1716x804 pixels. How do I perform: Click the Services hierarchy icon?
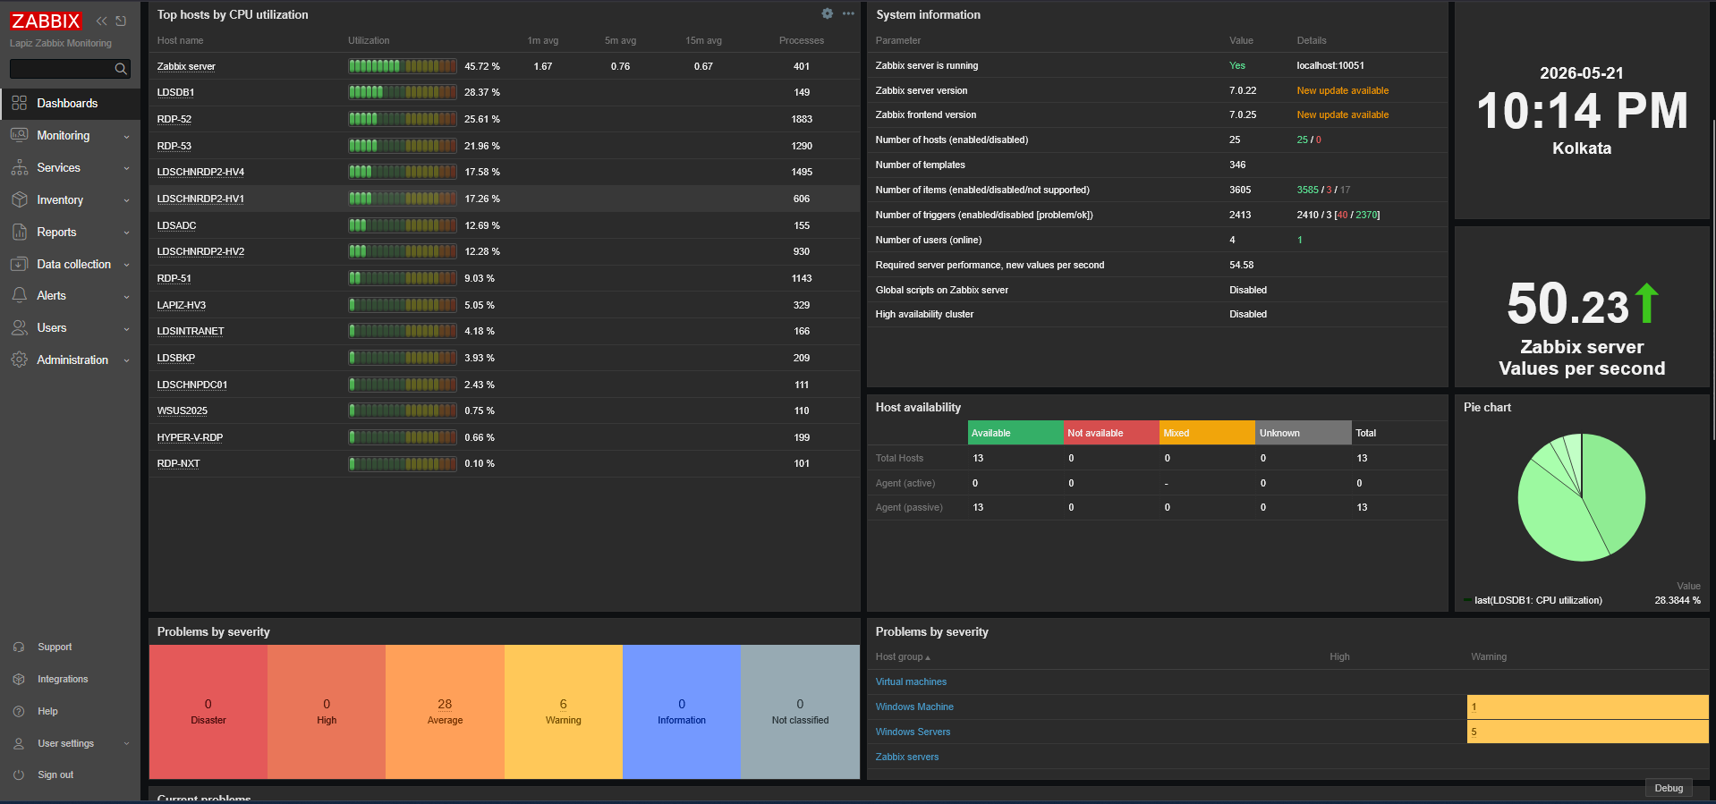click(20, 167)
